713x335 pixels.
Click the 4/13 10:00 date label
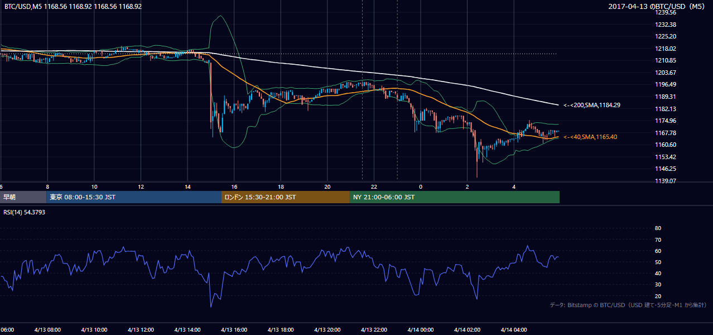(x=94, y=329)
